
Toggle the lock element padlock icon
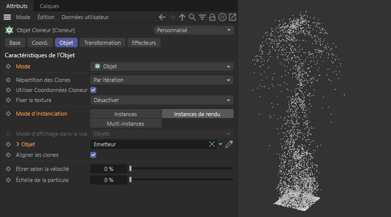point(212,17)
